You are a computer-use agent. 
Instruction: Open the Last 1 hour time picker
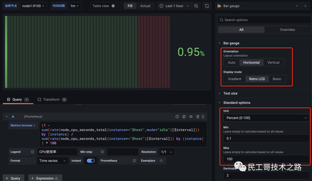pyautogui.click(x=174, y=6)
